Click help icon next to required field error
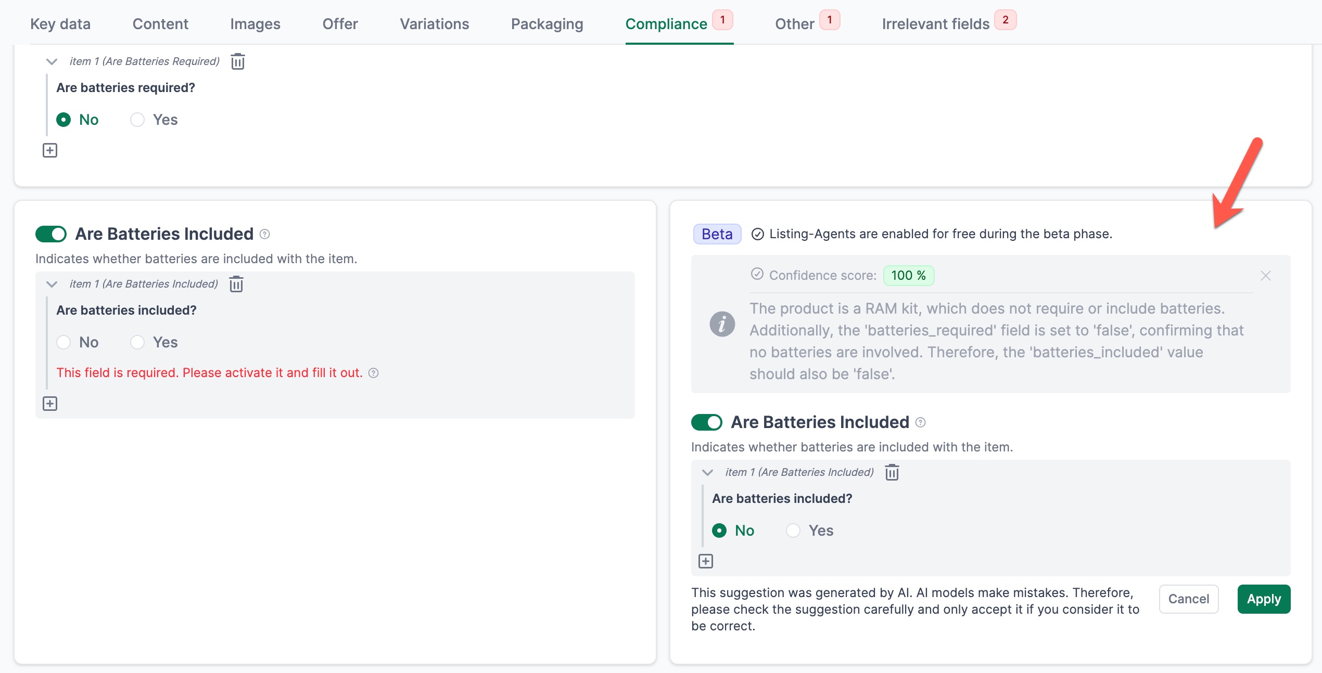The height and width of the screenshot is (673, 1322). [374, 373]
